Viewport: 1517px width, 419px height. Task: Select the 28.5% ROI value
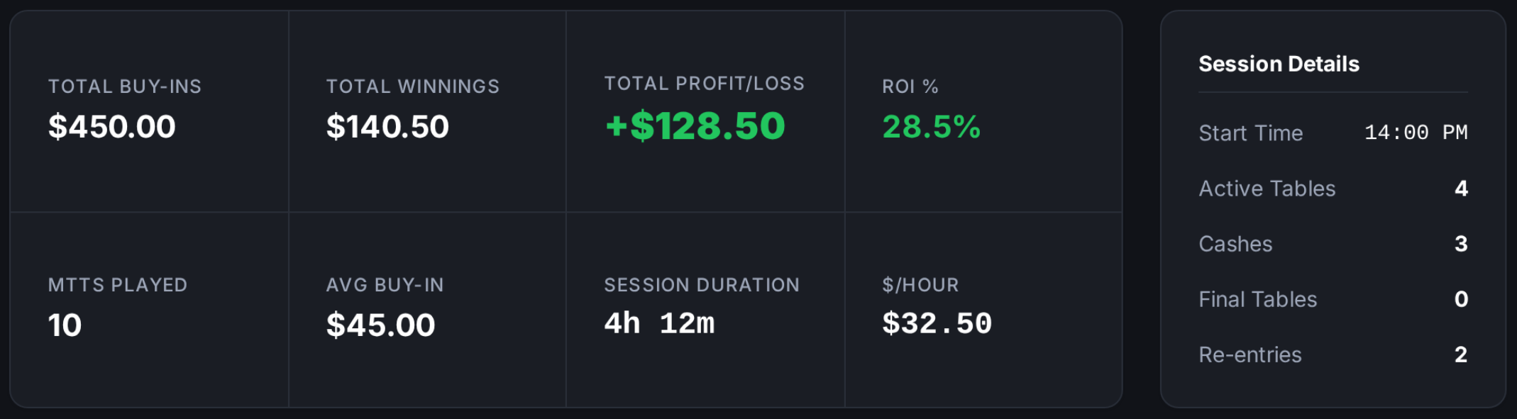click(x=931, y=127)
